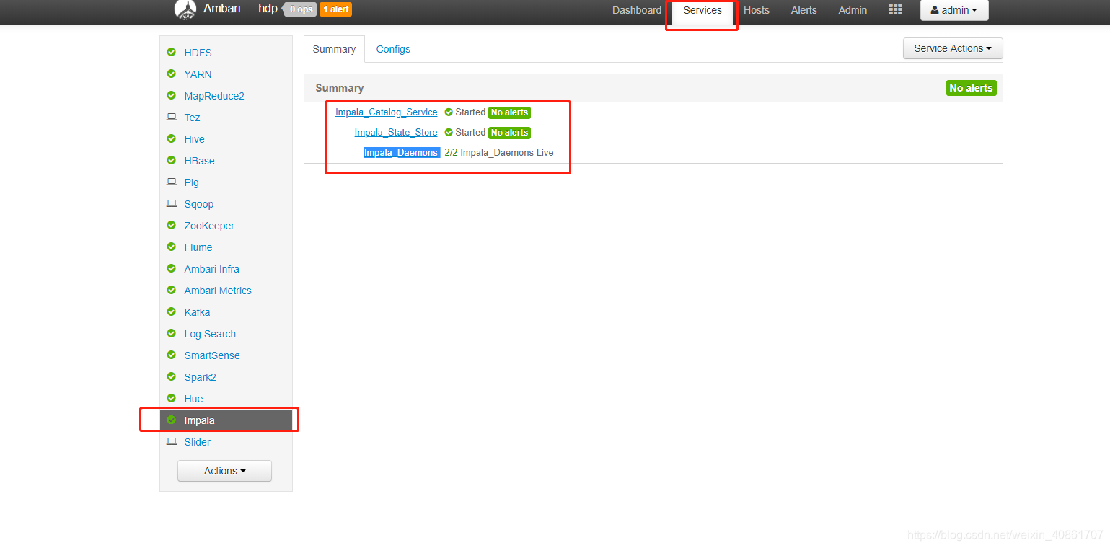Image resolution: width=1110 pixels, height=548 pixels.
Task: Select HDFS service in sidebar
Action: pyautogui.click(x=198, y=53)
